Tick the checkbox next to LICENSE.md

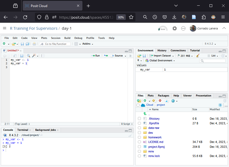139,142
